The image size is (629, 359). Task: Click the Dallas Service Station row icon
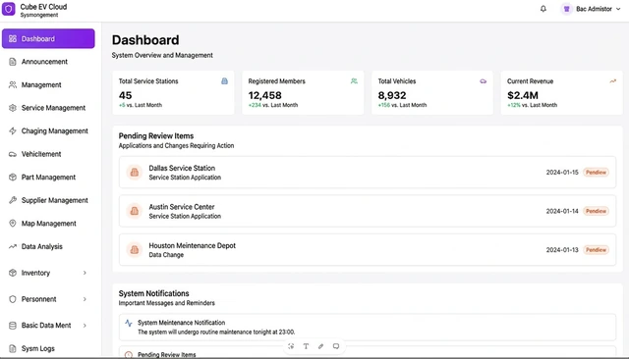(135, 173)
